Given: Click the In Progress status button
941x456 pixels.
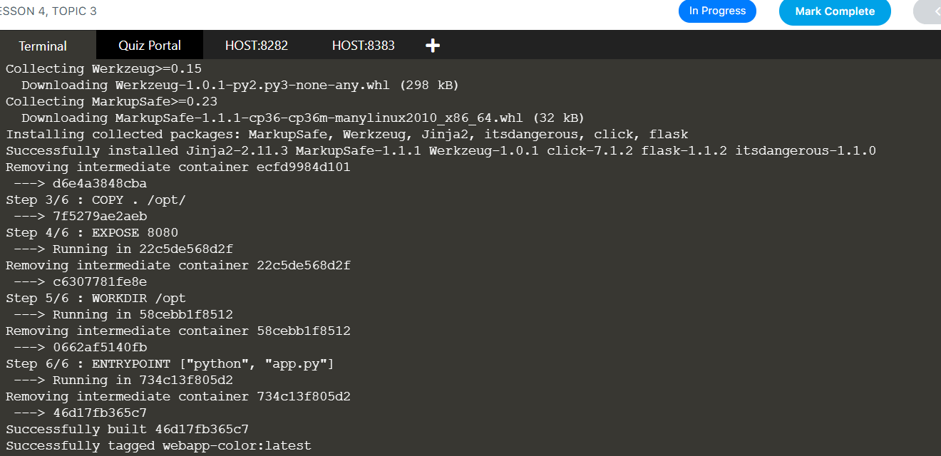Looking at the screenshot, I should point(717,11).
